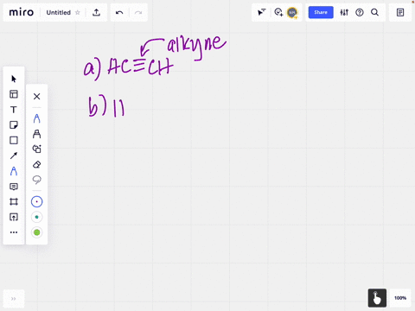The height and width of the screenshot is (311, 415).
Task: Toggle touch mode hand button
Action: [x=377, y=298]
